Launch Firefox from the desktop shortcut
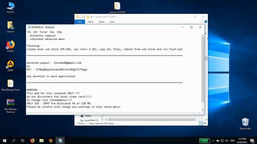Image resolution: width=257 pixels, height=144 pixels. tap(10, 46)
